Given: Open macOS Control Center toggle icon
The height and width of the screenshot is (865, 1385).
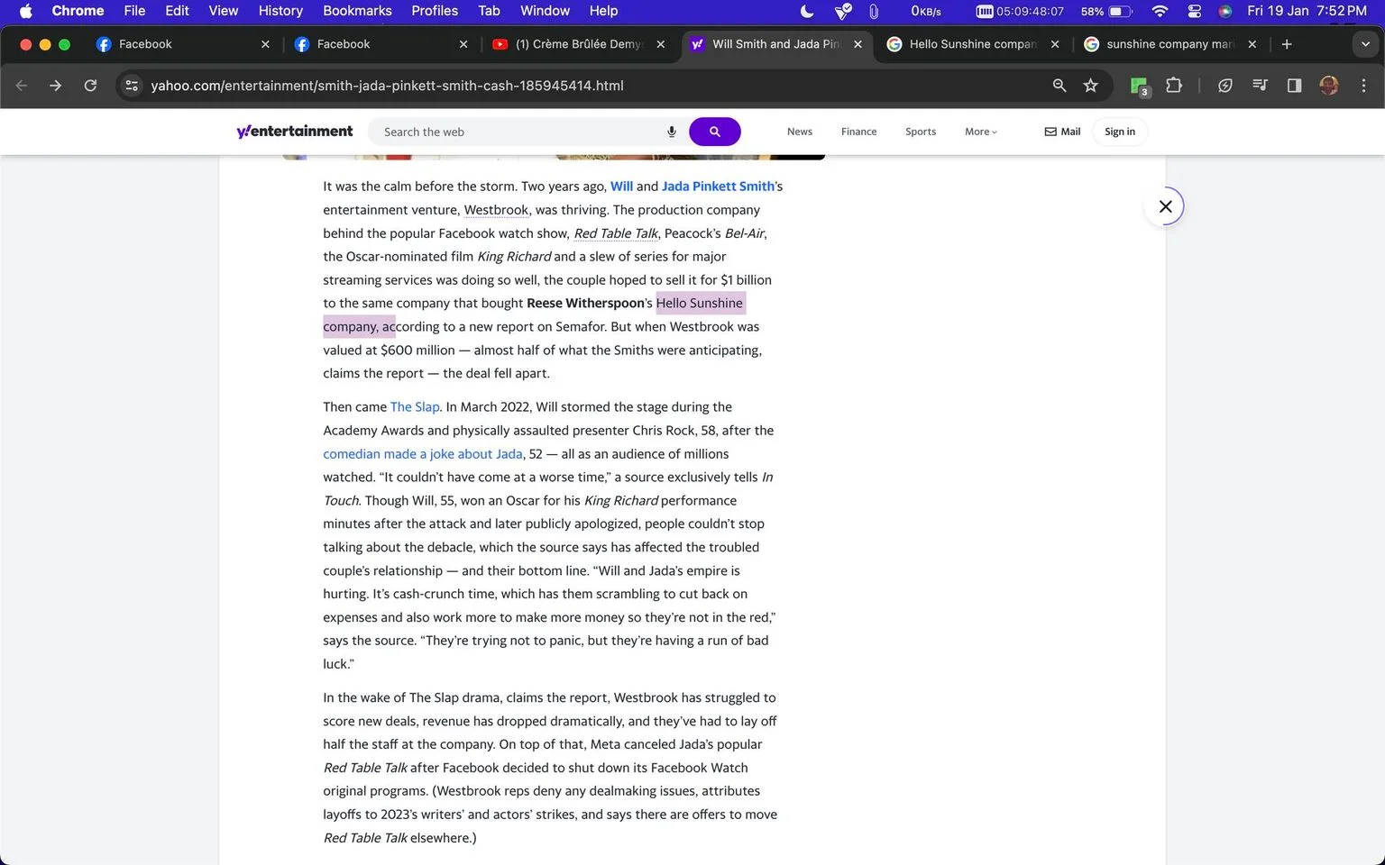Looking at the screenshot, I should pos(1194,11).
